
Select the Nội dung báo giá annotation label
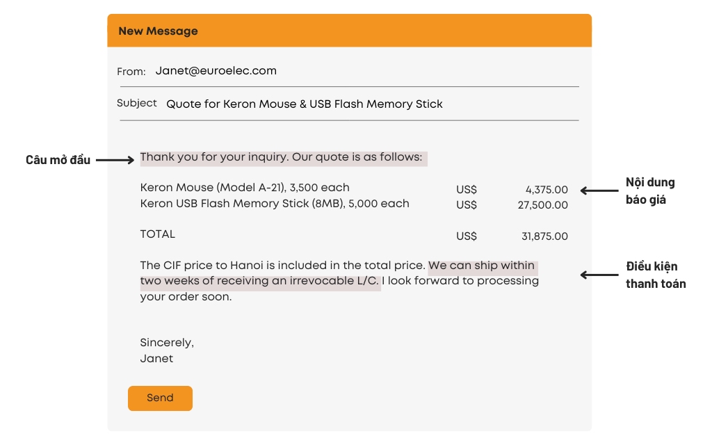coord(650,191)
